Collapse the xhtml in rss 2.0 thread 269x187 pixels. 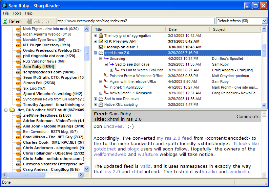point(96,53)
